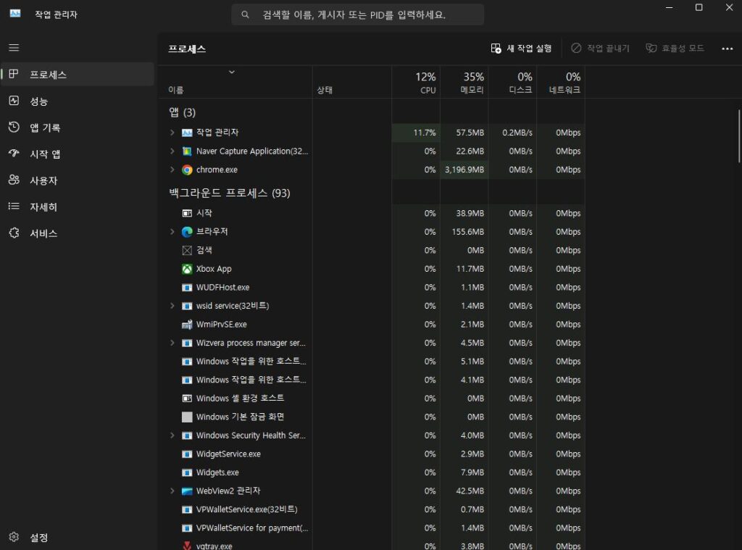
Task: Click the Task Manager app icon in title bar
Action: pyautogui.click(x=15, y=14)
